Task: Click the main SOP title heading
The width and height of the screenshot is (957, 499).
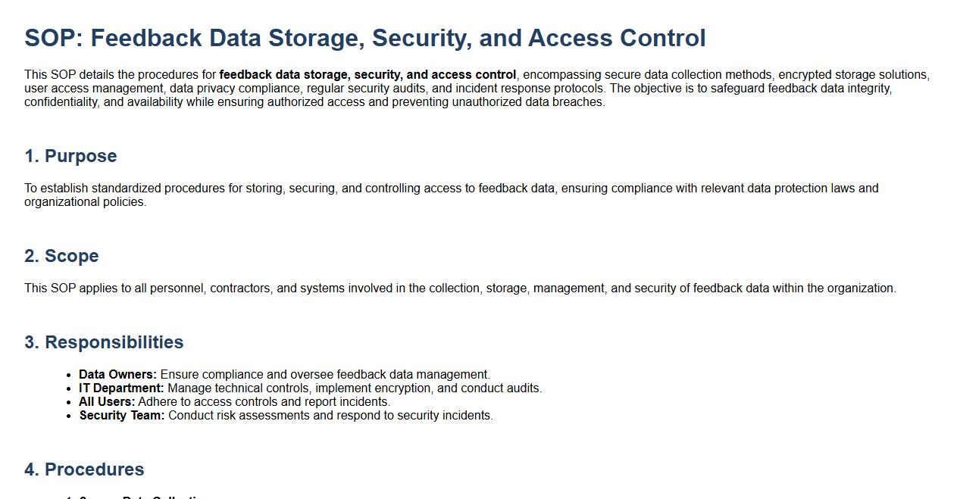Action: pyautogui.click(x=364, y=38)
